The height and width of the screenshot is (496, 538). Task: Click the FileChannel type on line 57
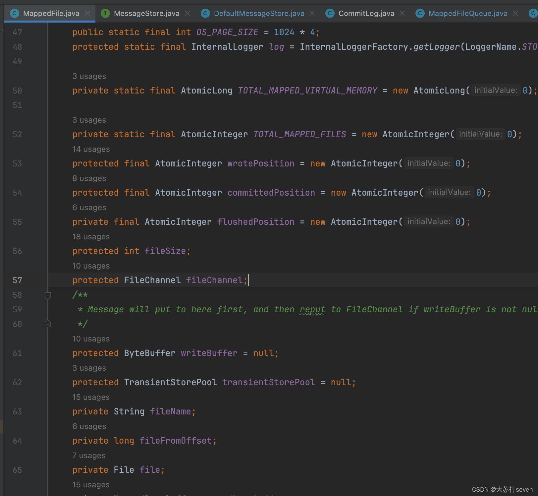coord(152,280)
